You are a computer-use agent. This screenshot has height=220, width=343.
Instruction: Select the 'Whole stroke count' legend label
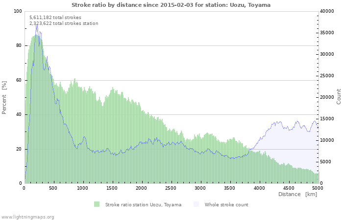226,204
